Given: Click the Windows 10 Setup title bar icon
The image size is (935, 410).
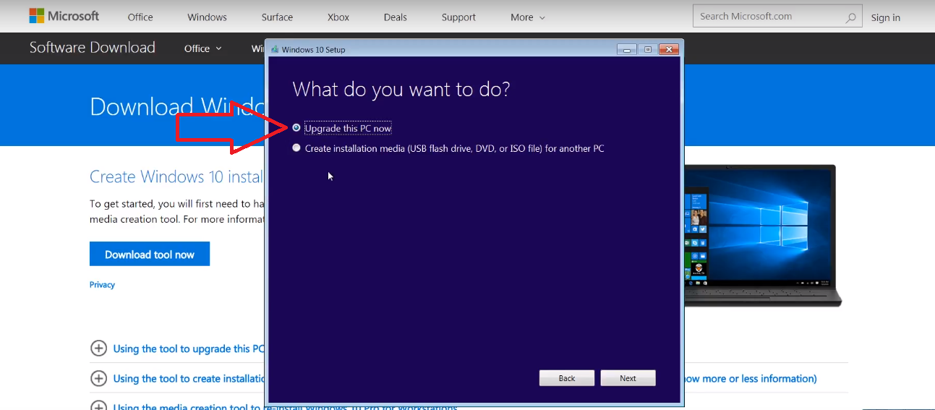Looking at the screenshot, I should [275, 50].
